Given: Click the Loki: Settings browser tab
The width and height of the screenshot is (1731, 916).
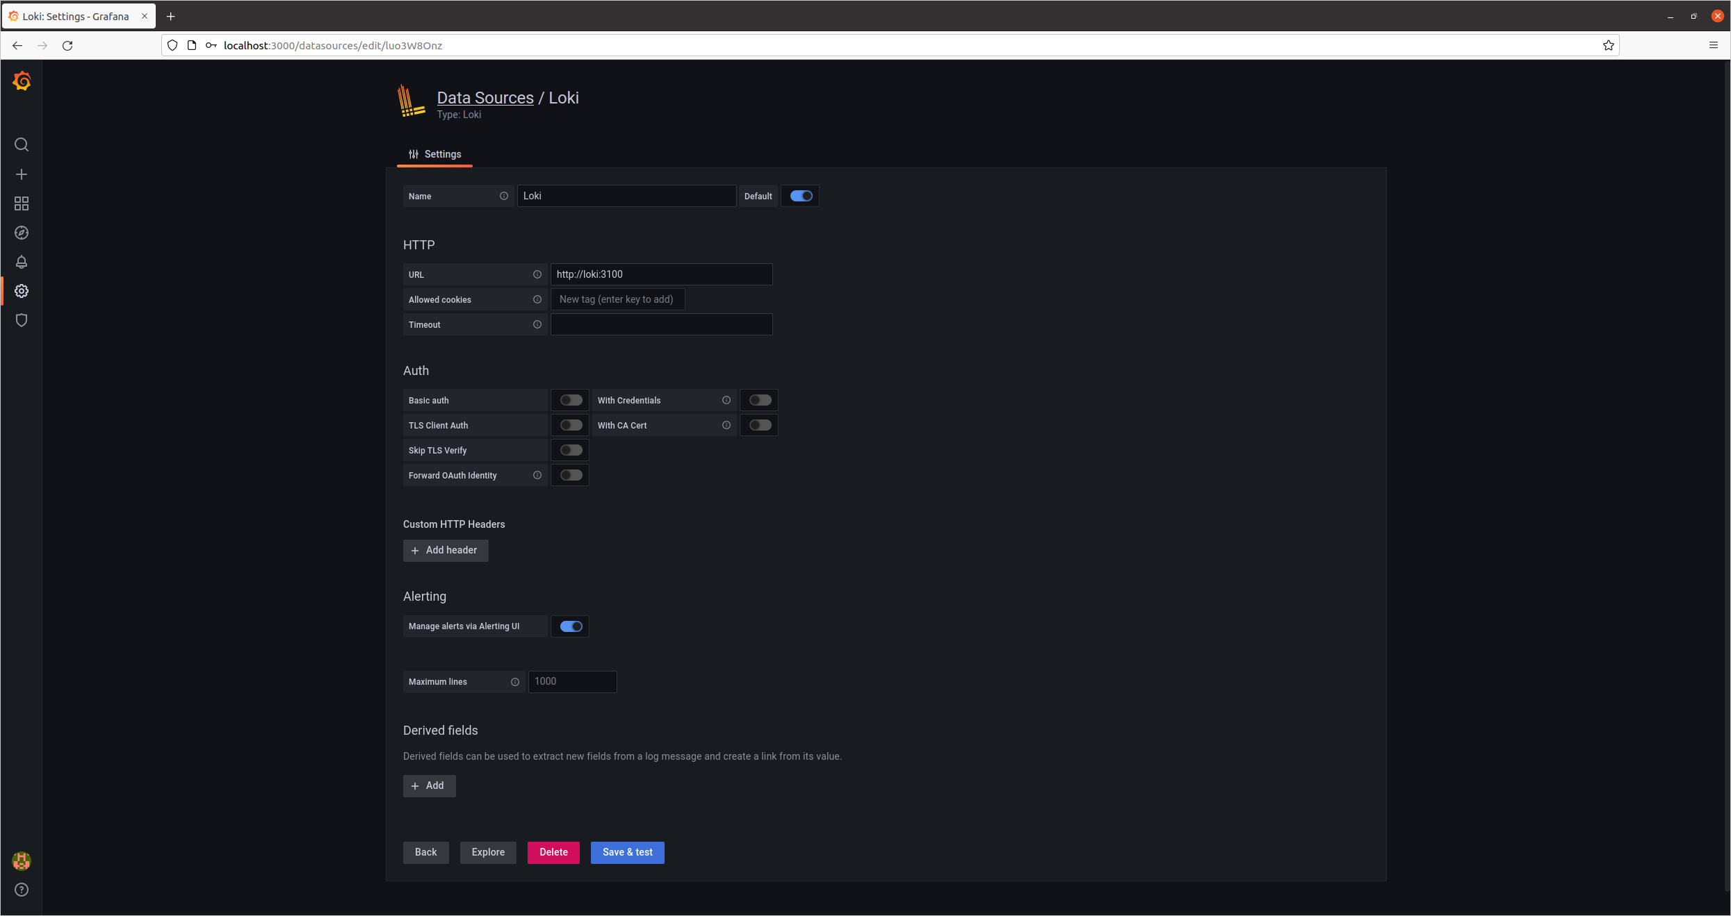Looking at the screenshot, I should pos(75,16).
